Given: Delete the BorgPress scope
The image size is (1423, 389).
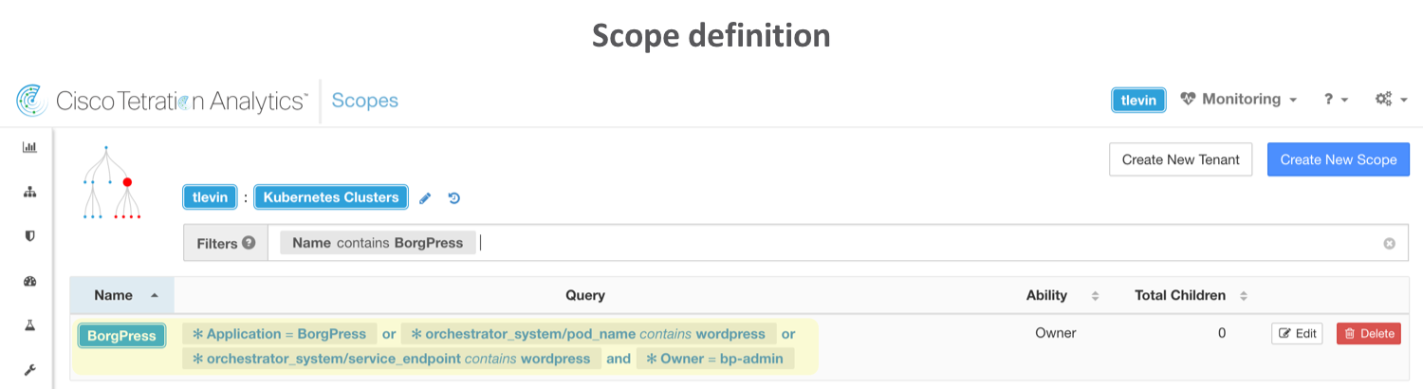Looking at the screenshot, I should 1368,333.
